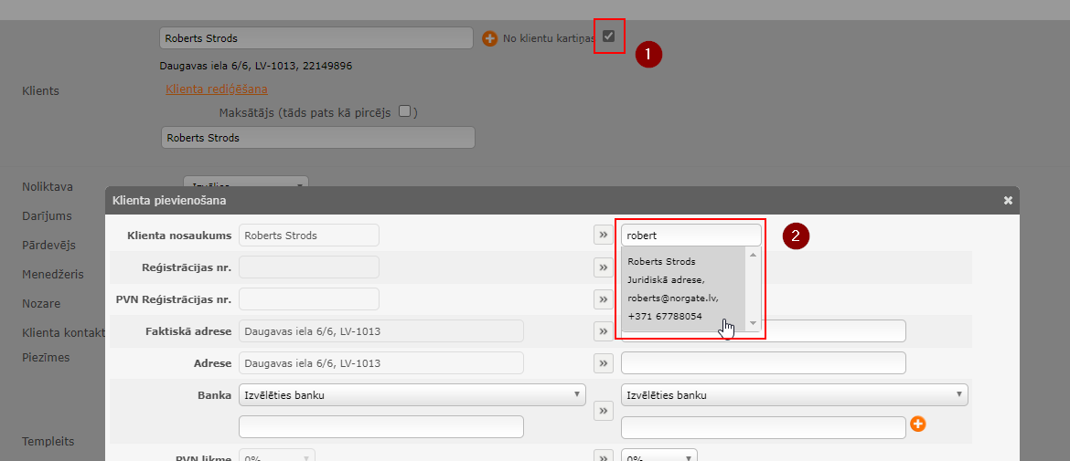This screenshot has width=1070, height=461.
Task: Open the left Izvēlēties banku dropdown
Action: click(412, 395)
